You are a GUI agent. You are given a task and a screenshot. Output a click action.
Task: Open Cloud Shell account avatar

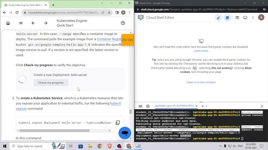tap(261, 17)
